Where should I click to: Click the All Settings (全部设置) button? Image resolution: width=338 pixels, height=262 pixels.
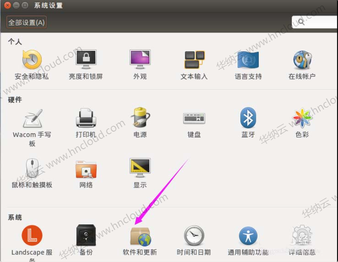[x=26, y=22]
